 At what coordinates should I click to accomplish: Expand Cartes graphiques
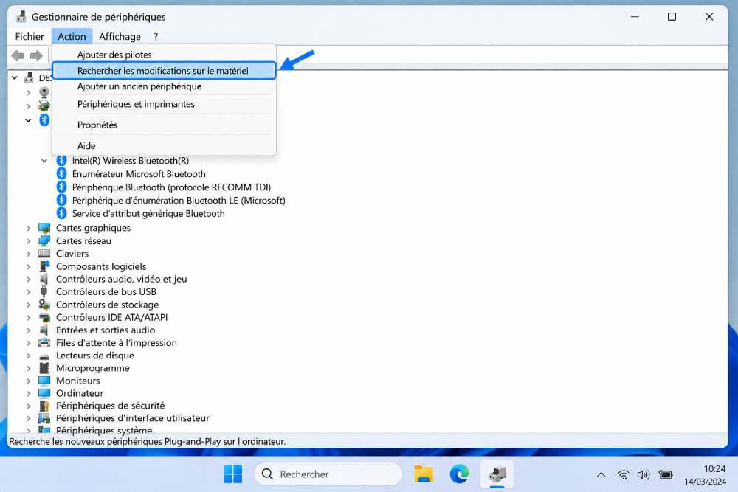click(28, 228)
